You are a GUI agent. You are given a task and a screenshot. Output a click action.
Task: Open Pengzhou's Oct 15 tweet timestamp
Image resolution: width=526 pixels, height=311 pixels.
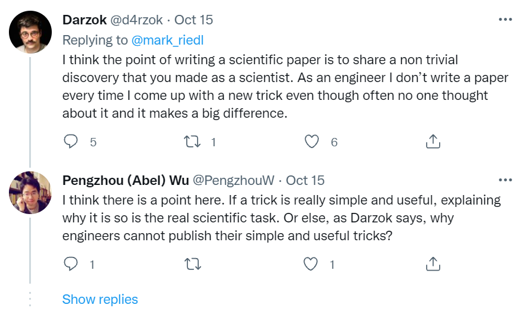point(305,180)
